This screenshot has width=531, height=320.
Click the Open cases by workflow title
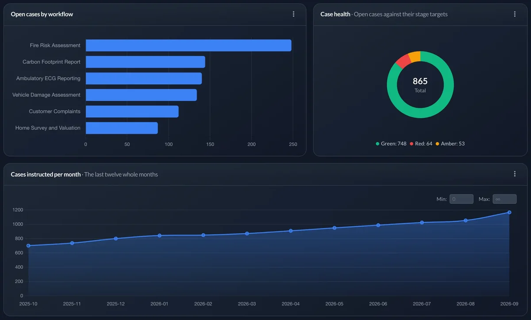(42, 14)
